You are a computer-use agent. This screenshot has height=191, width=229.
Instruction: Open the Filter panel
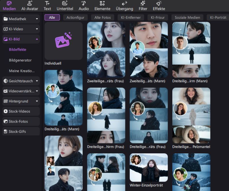tap(143, 4)
